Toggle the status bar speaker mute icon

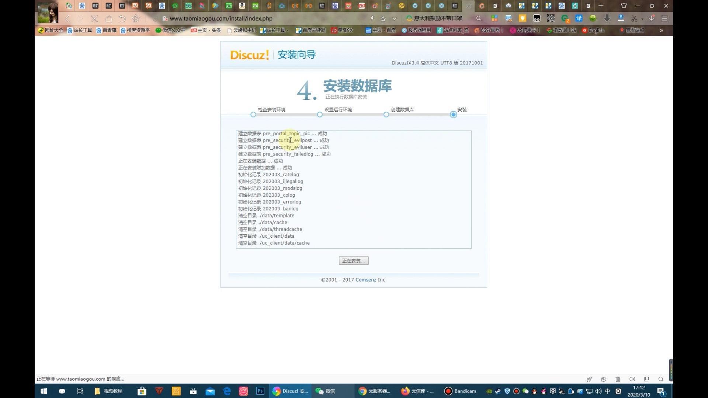click(x=632, y=379)
